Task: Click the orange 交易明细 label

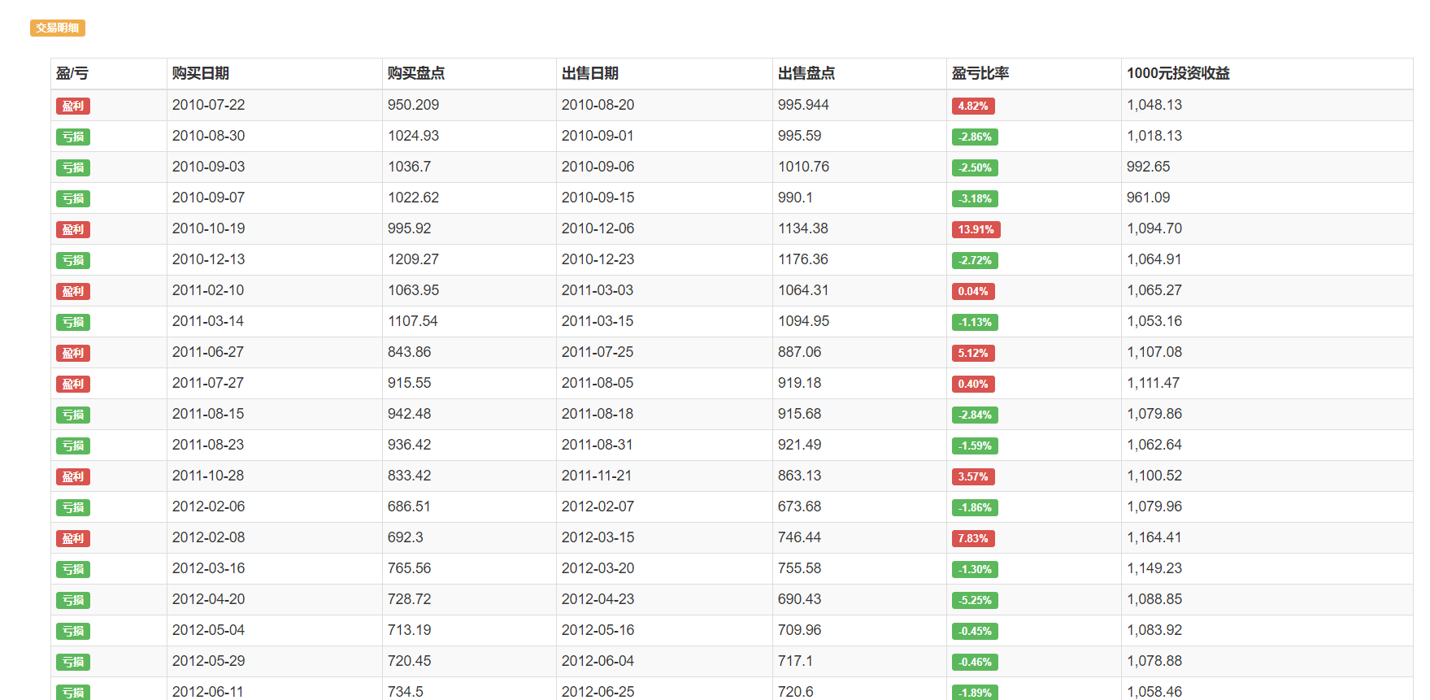Action: [x=58, y=28]
